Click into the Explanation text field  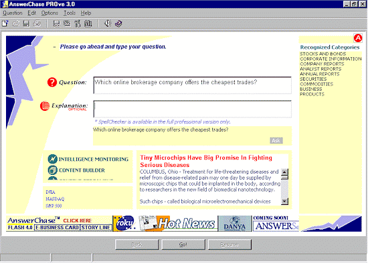193,109
